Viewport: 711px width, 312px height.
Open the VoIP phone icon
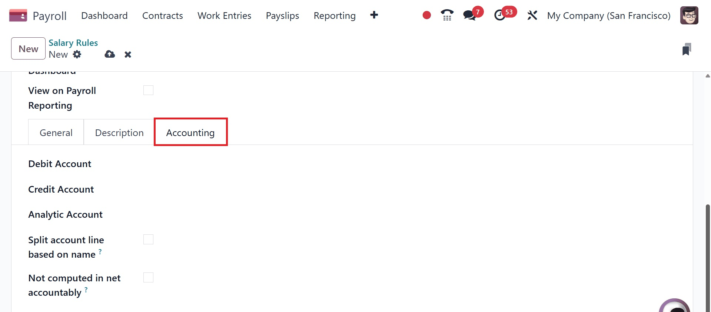coord(447,15)
